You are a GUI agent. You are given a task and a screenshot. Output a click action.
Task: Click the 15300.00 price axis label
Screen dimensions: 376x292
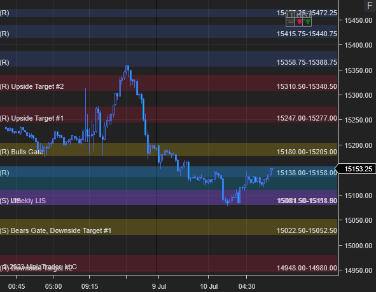coord(358,95)
